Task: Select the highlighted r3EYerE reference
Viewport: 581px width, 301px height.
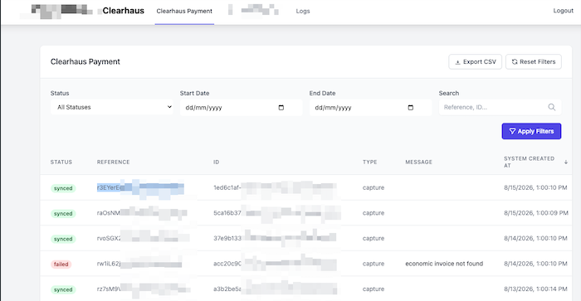Action: point(140,187)
